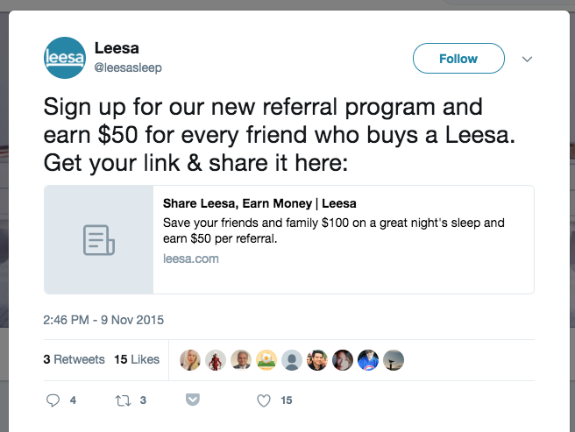
Task: Open the Share Leesa, Earn Money card title
Action: tap(259, 204)
